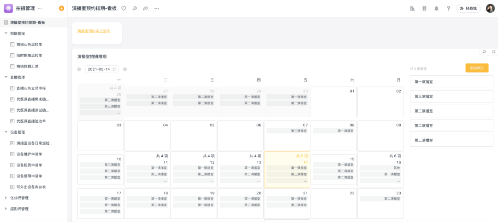Click the orange plus add button
The image size is (498, 222).
point(62,8)
